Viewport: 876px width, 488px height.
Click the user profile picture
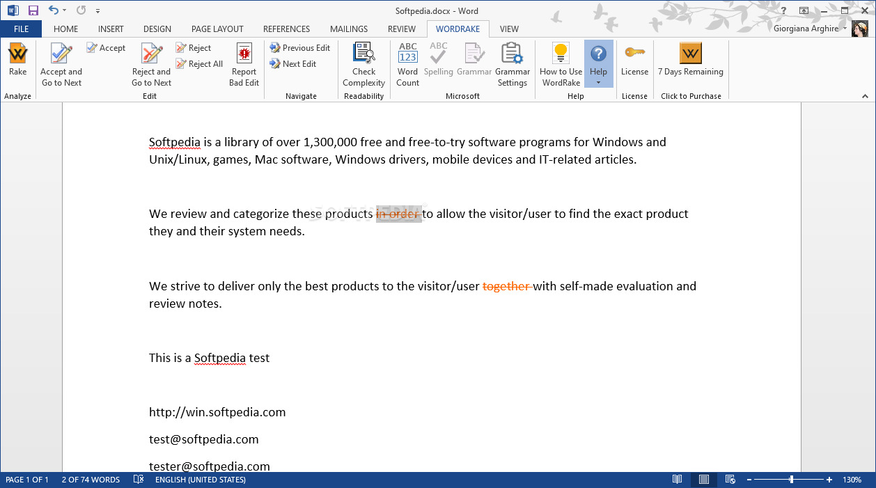tap(860, 29)
